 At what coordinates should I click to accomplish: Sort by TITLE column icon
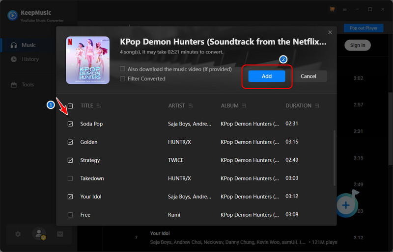pos(99,106)
